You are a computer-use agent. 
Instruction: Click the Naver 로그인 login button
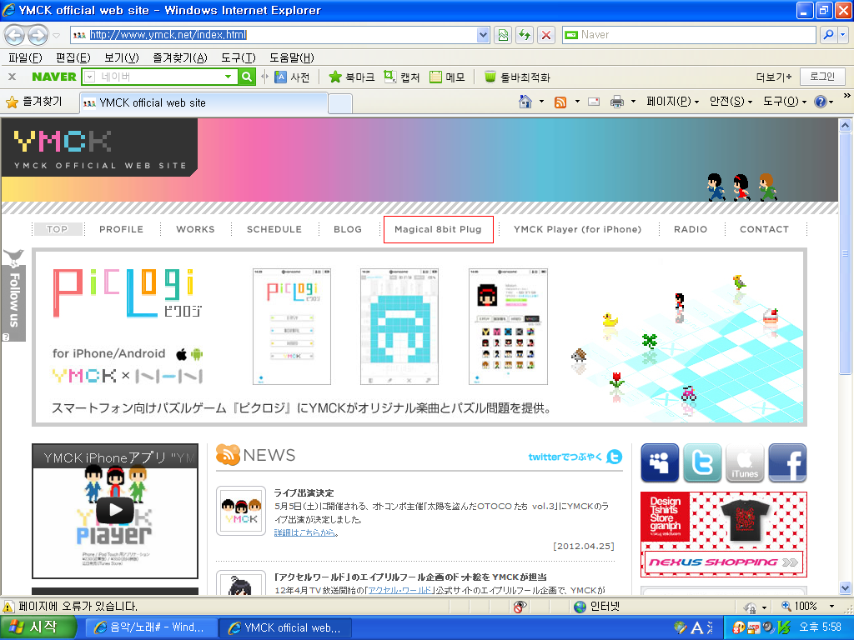click(822, 77)
